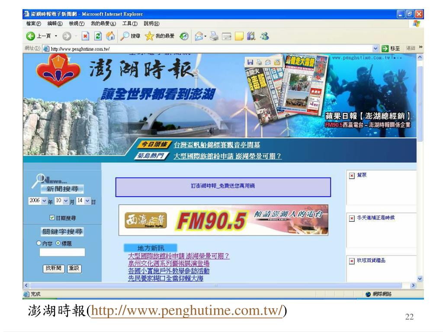Open the 編輯(E) menu
Image resolution: width=443 pixels, height=332 pixels.
coord(55,24)
